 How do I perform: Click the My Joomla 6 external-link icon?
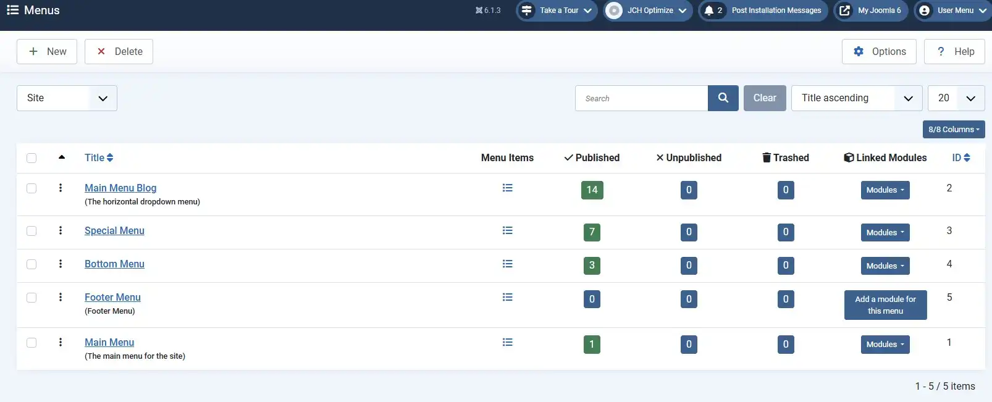click(844, 10)
